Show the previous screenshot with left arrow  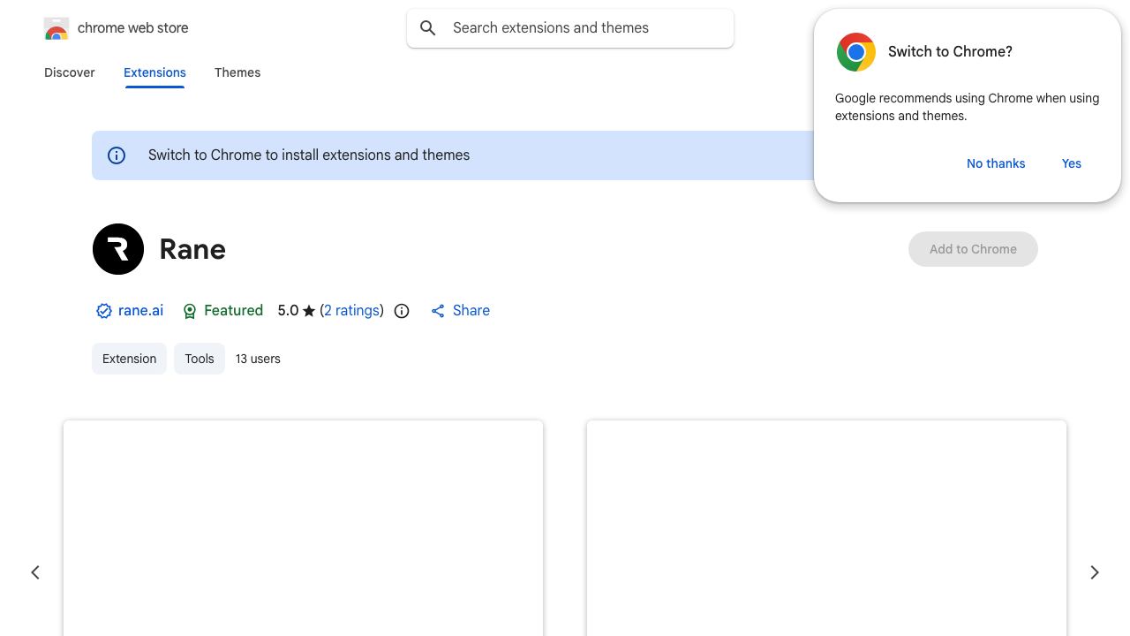[35, 572]
